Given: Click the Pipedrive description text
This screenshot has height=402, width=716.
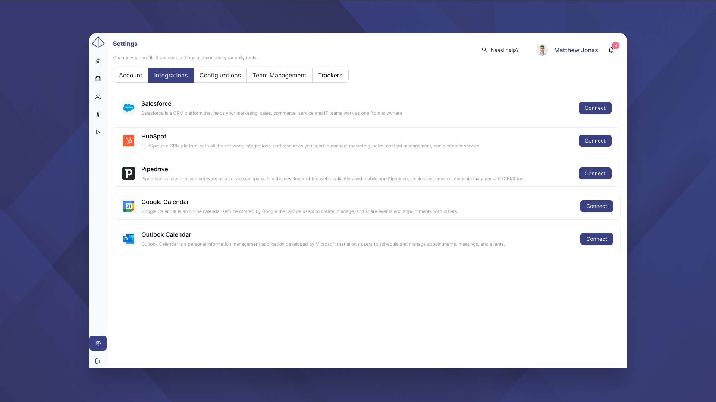Looking at the screenshot, I should [333, 179].
